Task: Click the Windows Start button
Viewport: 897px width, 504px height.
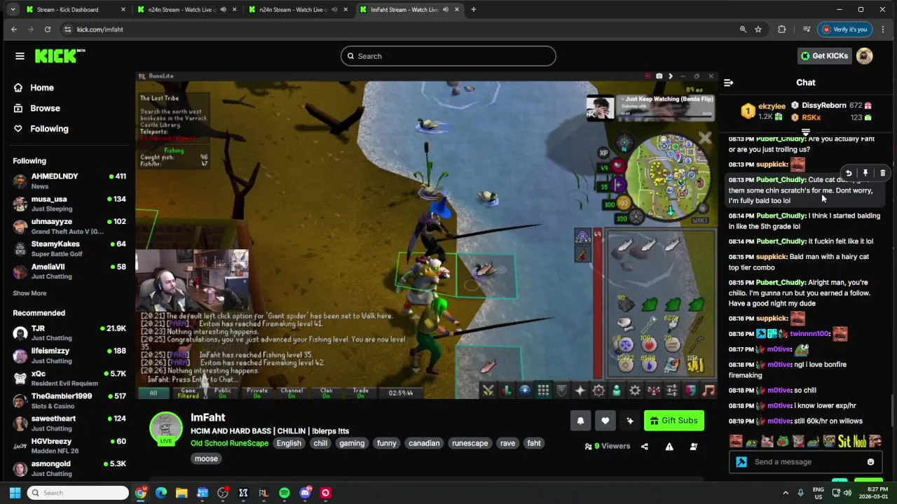Action: [15, 493]
